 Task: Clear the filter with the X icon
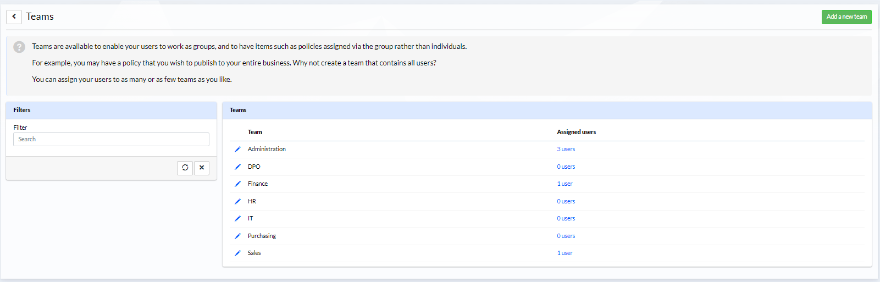[202, 168]
